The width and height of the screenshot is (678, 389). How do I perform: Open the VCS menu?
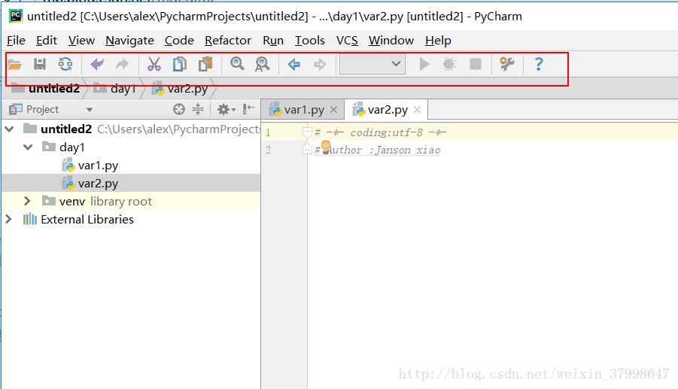tap(347, 41)
